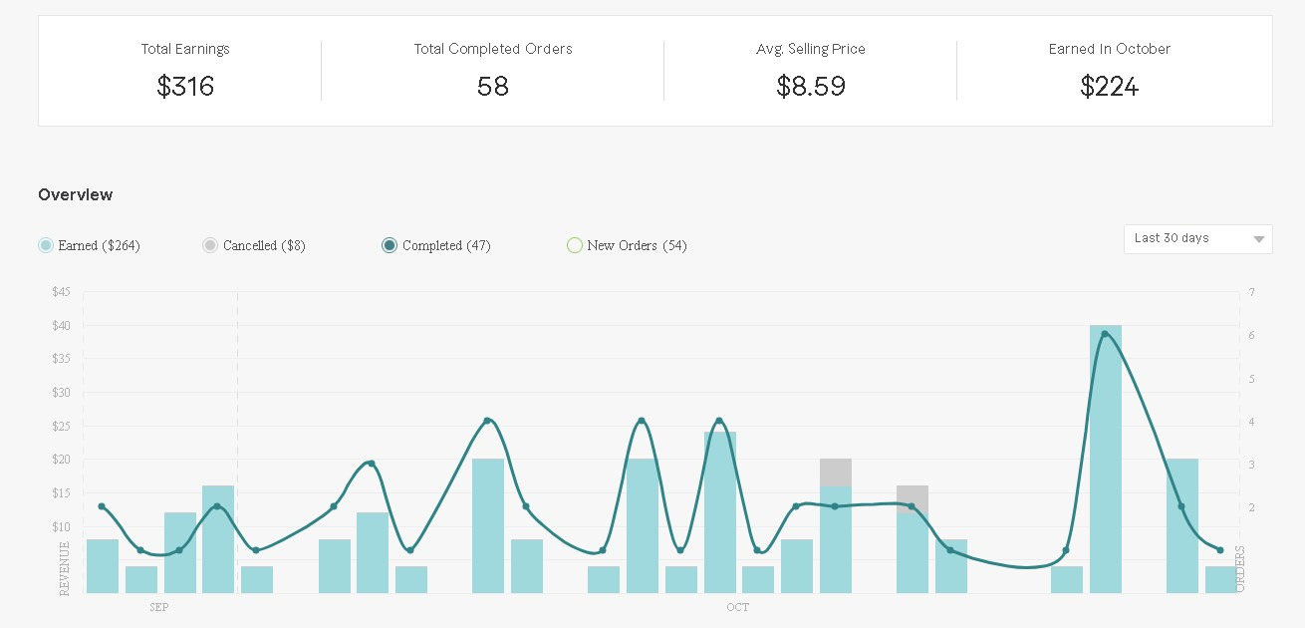Screen dimensions: 1305x628
Task: Enable the New Orders (54) series
Action: point(575,245)
